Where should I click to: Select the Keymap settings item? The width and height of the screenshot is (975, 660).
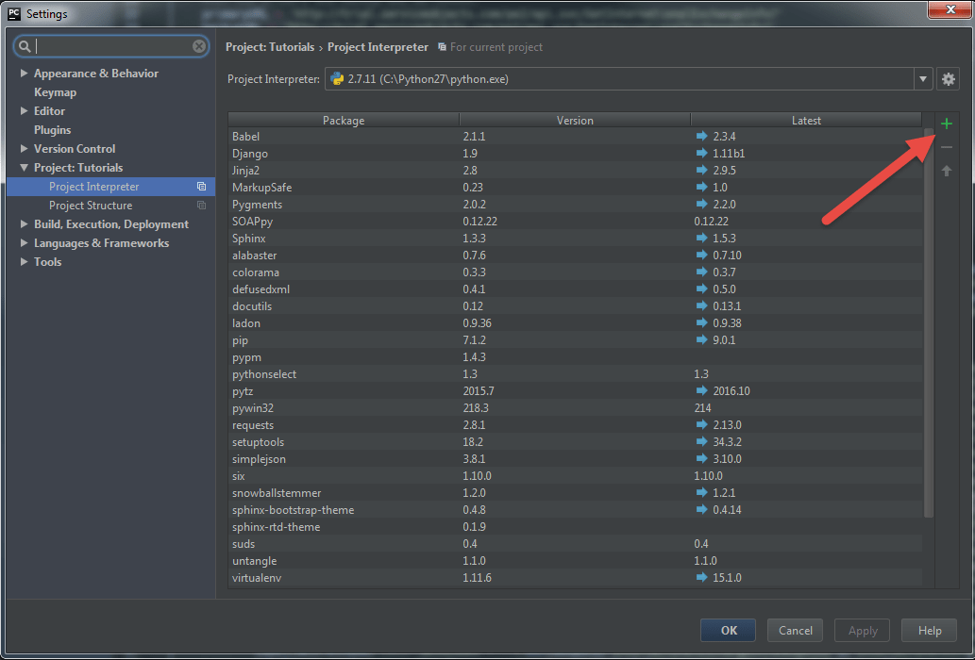click(x=56, y=91)
